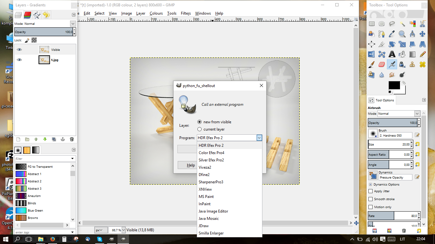The height and width of the screenshot is (244, 435).
Task: Select the Rotate tool
Action: (392, 44)
